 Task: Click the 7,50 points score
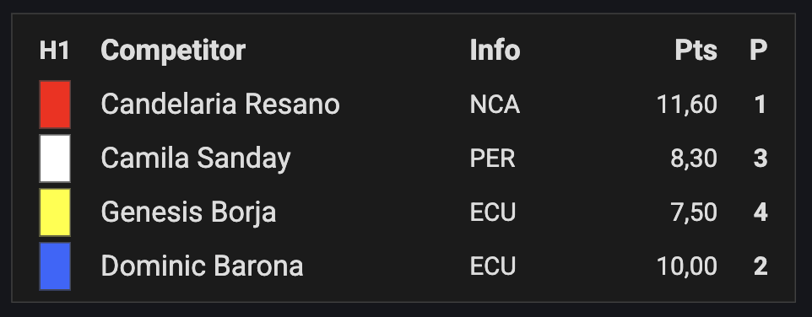point(694,212)
